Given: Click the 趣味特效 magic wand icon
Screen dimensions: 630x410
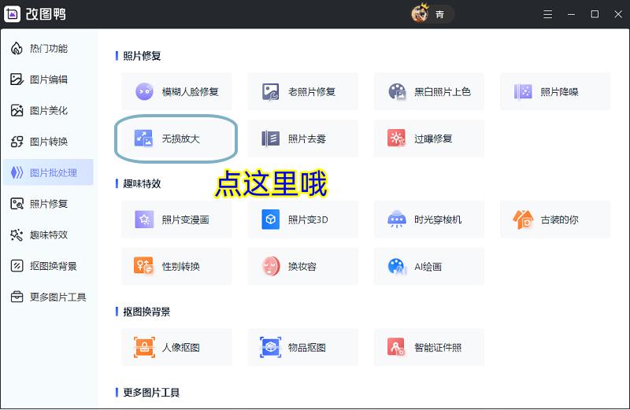Looking at the screenshot, I should point(17,235).
